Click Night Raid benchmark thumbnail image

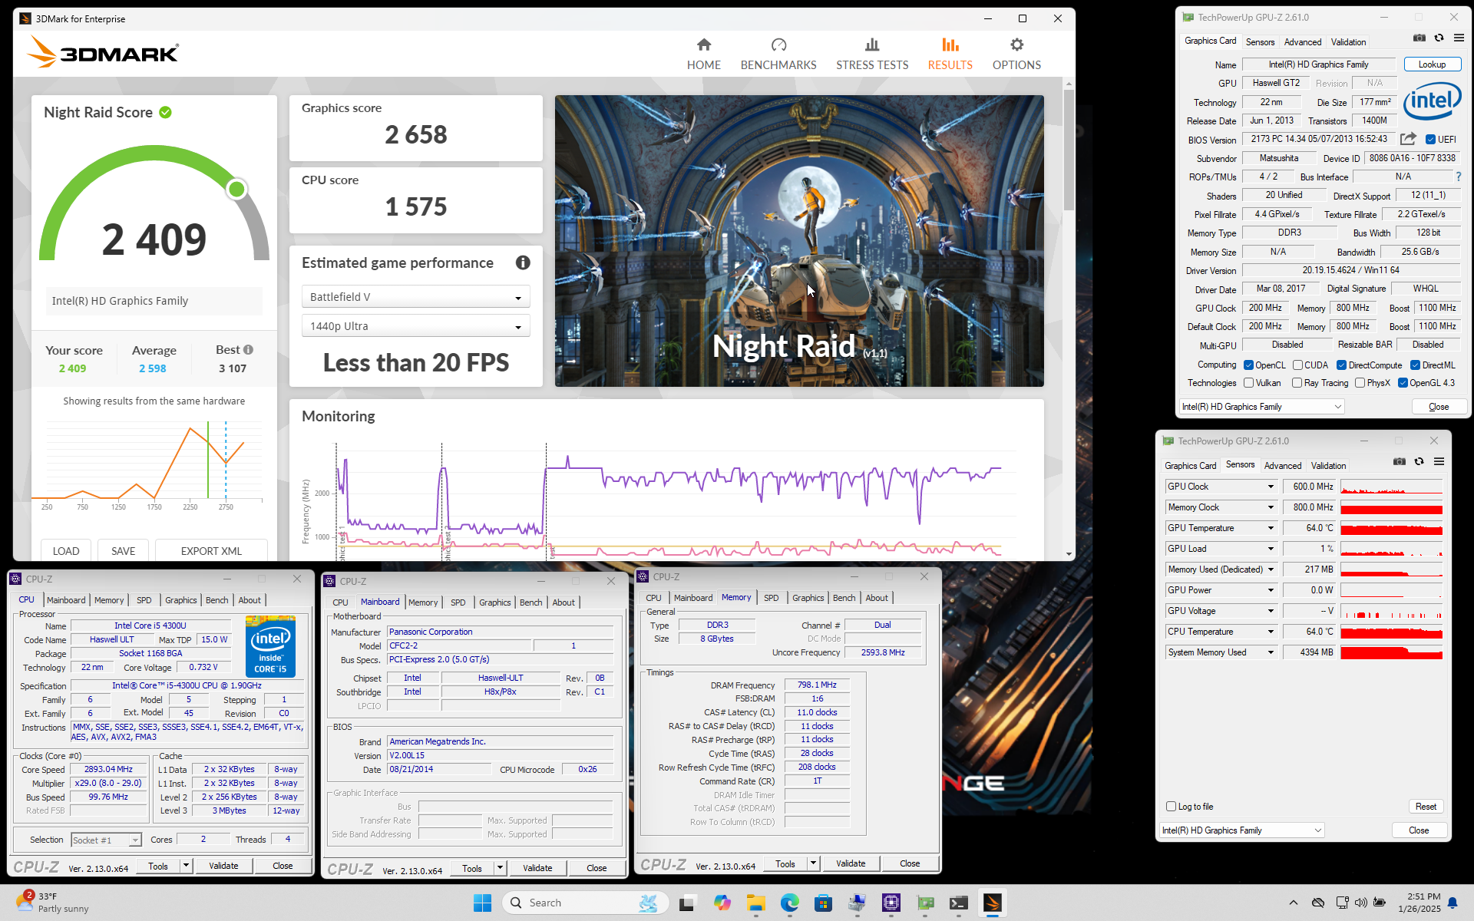point(799,241)
